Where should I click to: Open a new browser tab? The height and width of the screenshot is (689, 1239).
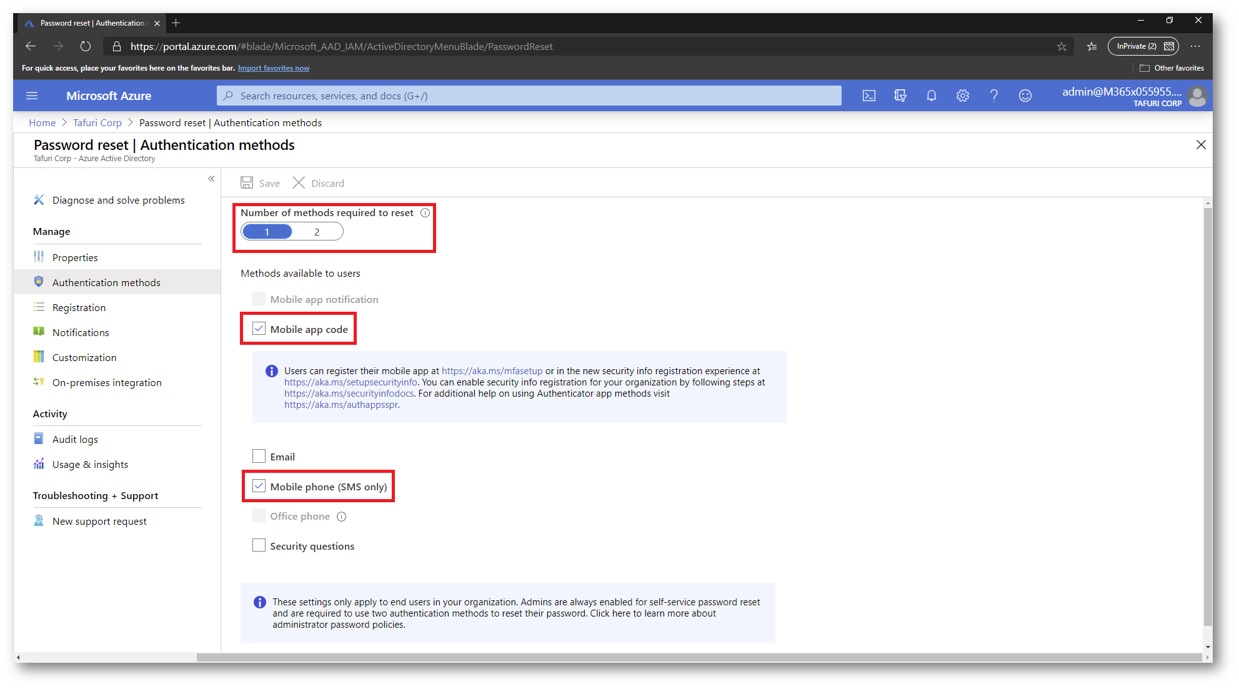click(176, 23)
